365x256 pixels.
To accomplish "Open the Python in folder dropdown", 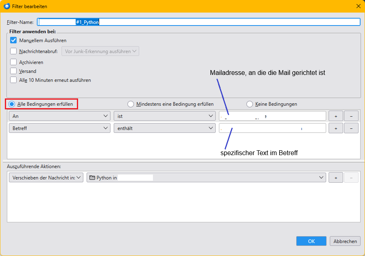I will pos(206,177).
